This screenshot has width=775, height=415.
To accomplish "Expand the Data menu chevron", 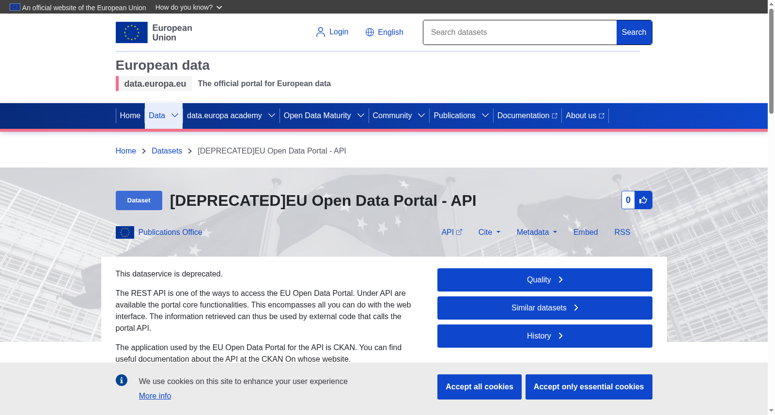I will (x=175, y=115).
